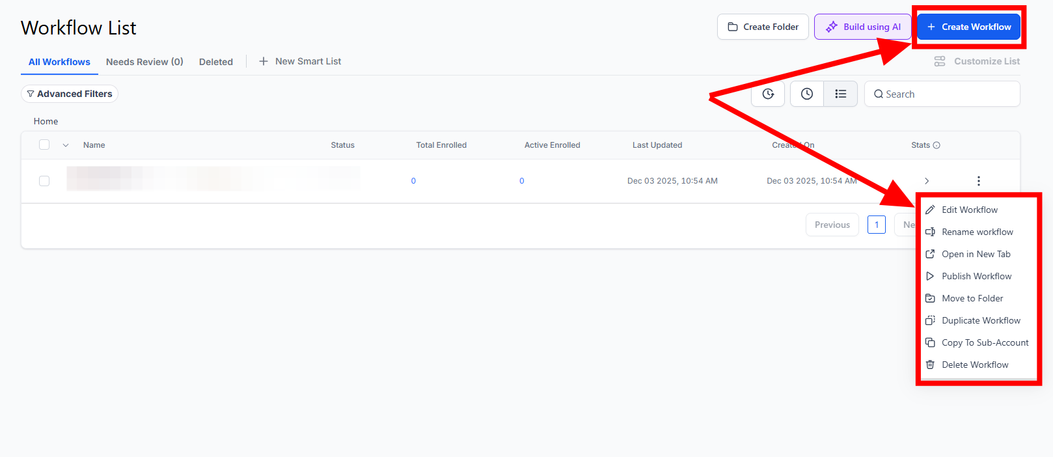Switch to the Needs Review (0) tab
1053x457 pixels.
click(x=144, y=62)
